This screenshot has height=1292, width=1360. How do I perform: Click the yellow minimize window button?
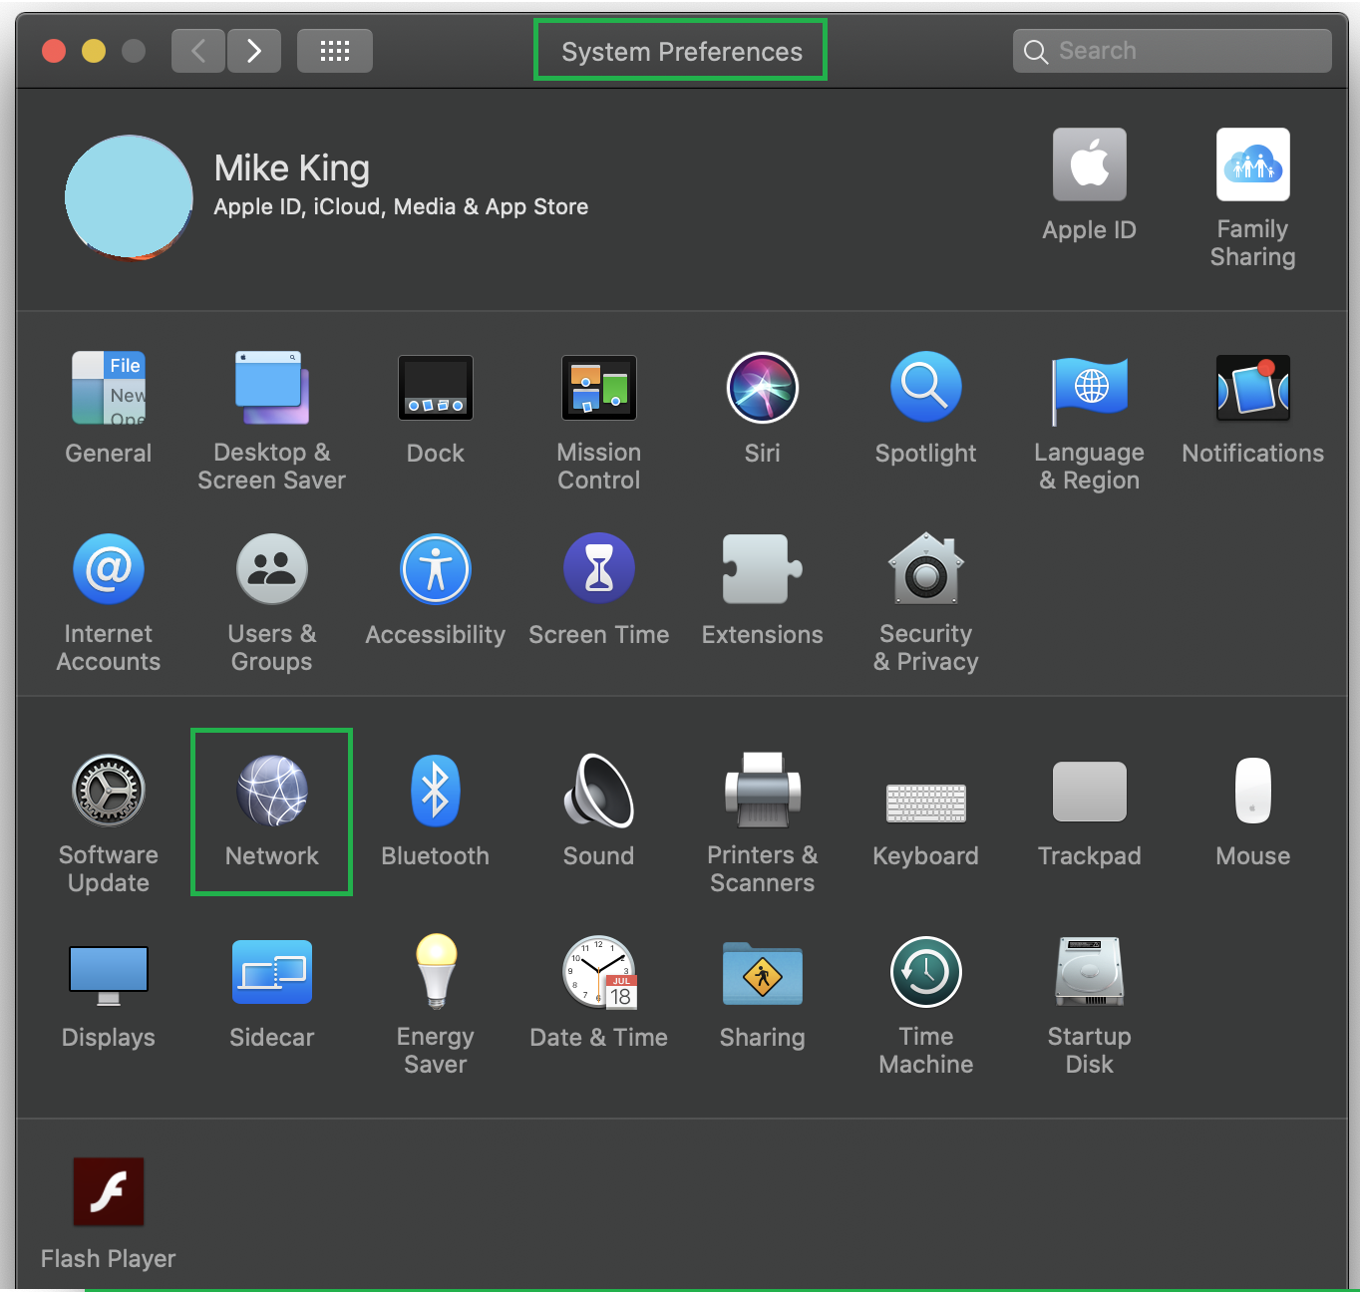pos(94,51)
